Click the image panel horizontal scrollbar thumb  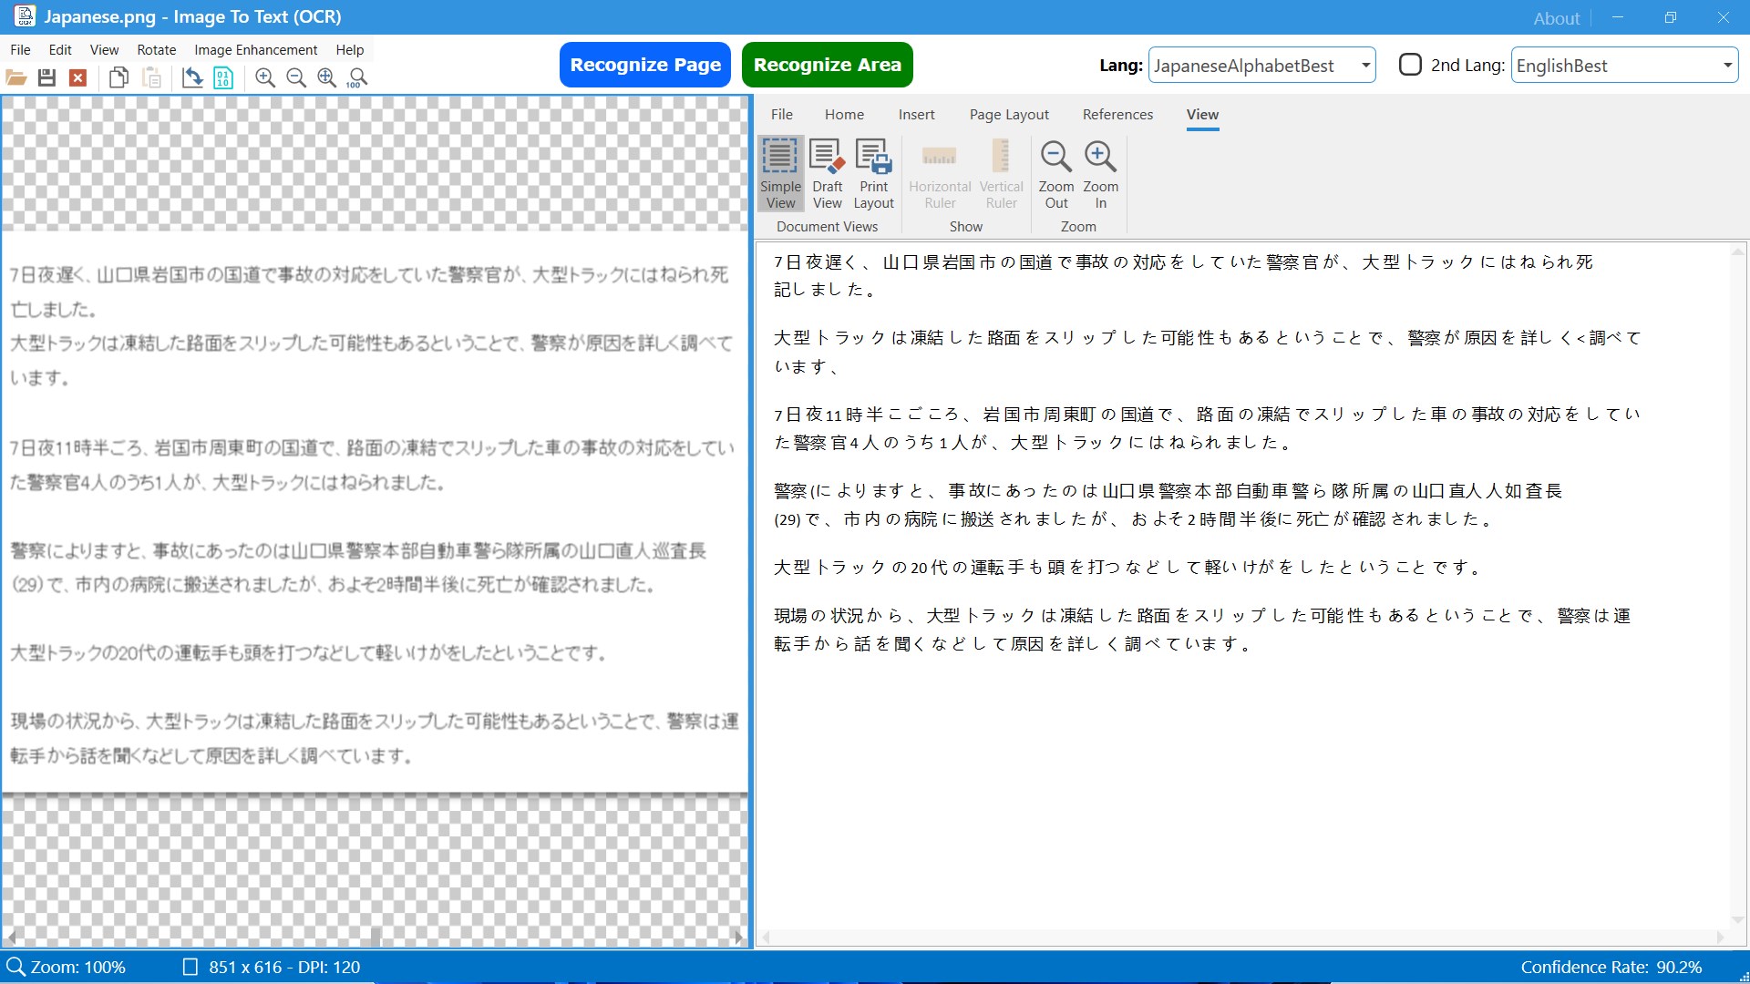click(375, 937)
